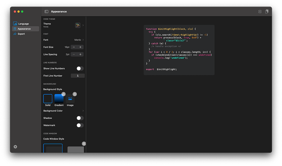Increase Line Spacing with plus button
This screenshot has height=166, width=282.
pyautogui.click(x=80, y=54)
